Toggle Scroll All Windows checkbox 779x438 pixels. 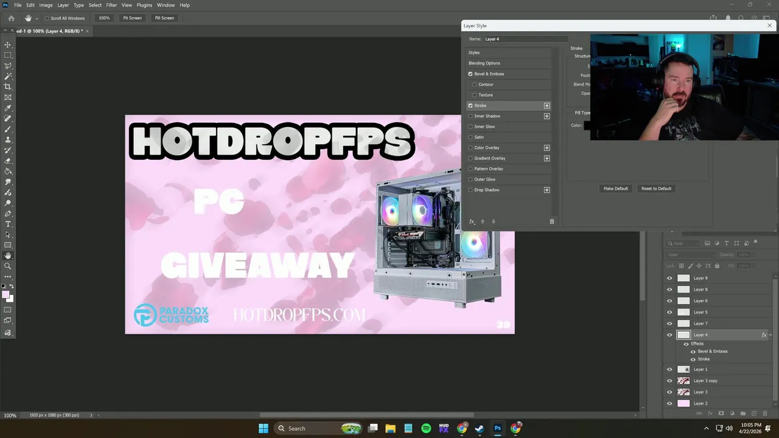[46, 18]
